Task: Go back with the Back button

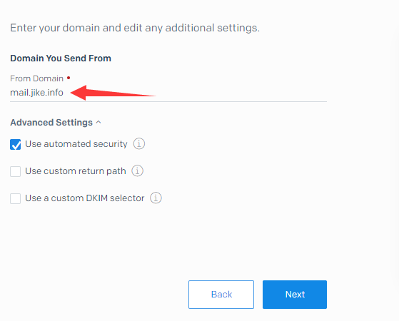Action: 221,295
